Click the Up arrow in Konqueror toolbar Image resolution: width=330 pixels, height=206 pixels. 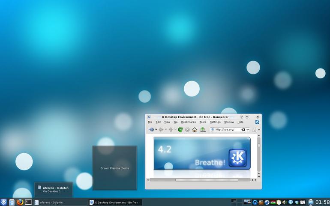coord(171,130)
